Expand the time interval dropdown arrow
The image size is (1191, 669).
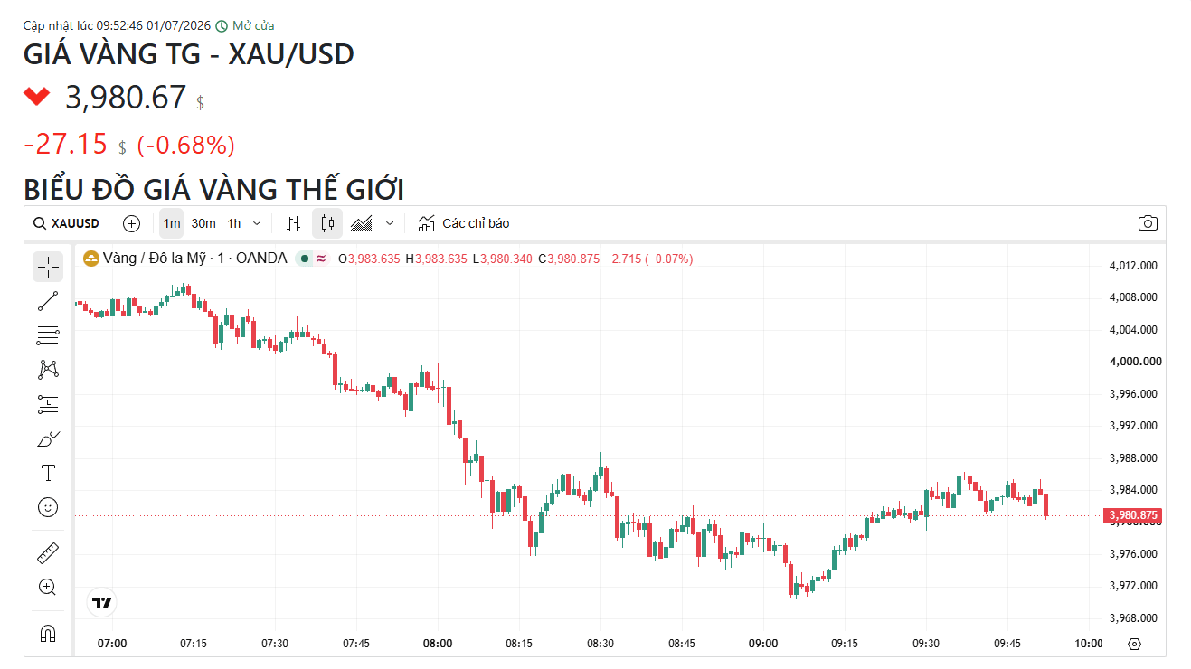[257, 223]
